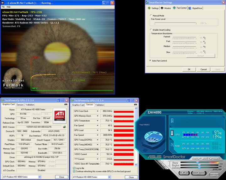Open the GPU Temp (MEMIO) dropdown
226x180 pixels.
coord(98,145)
